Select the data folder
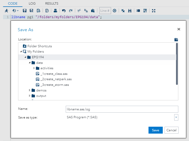This screenshot has height=141, width=189. pyautogui.click(x=39, y=63)
